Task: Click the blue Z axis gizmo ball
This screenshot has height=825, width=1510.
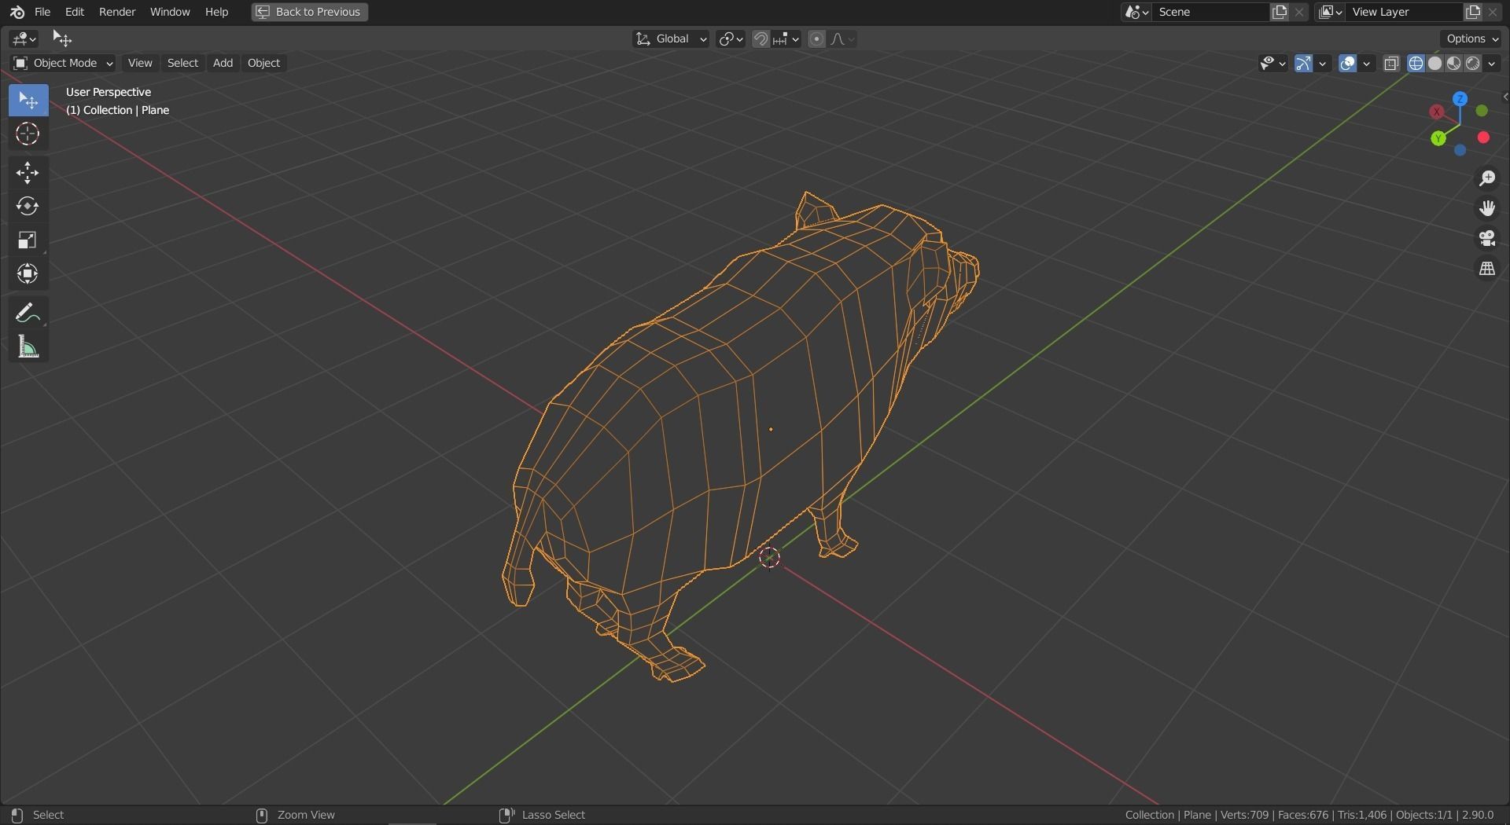Action: (1460, 99)
